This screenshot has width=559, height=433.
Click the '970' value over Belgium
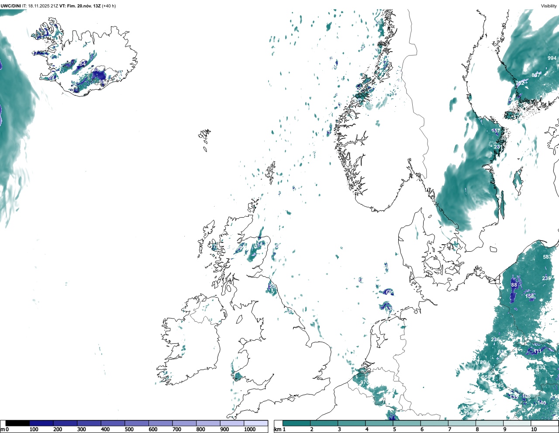pyautogui.click(x=365, y=382)
